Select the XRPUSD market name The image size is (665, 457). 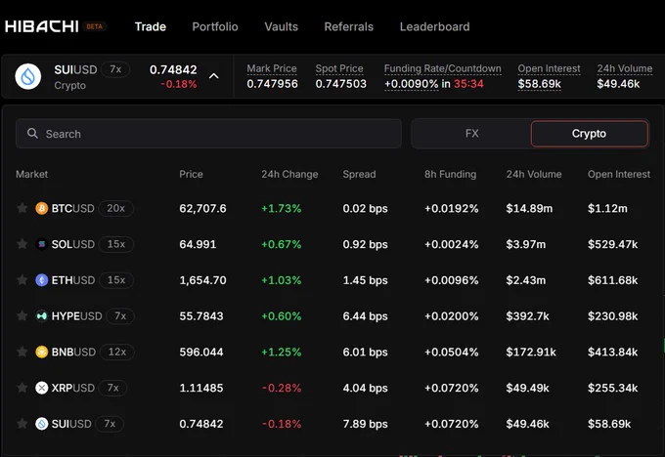tap(73, 388)
